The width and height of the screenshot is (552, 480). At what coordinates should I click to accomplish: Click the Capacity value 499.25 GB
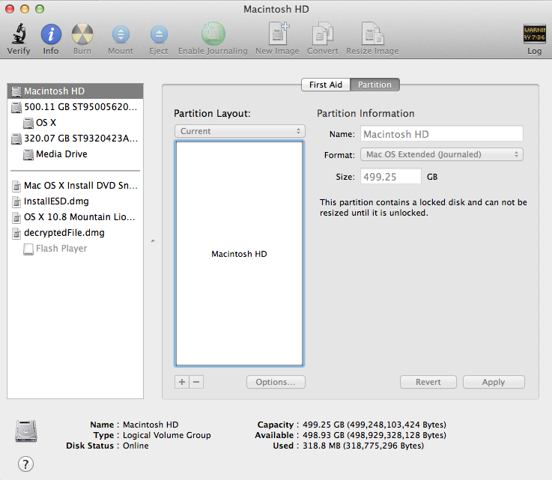pyautogui.click(x=374, y=425)
